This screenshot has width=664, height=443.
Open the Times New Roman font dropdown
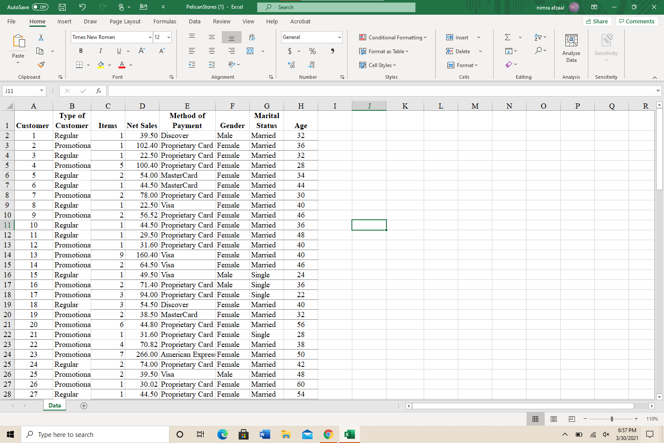tap(150, 37)
